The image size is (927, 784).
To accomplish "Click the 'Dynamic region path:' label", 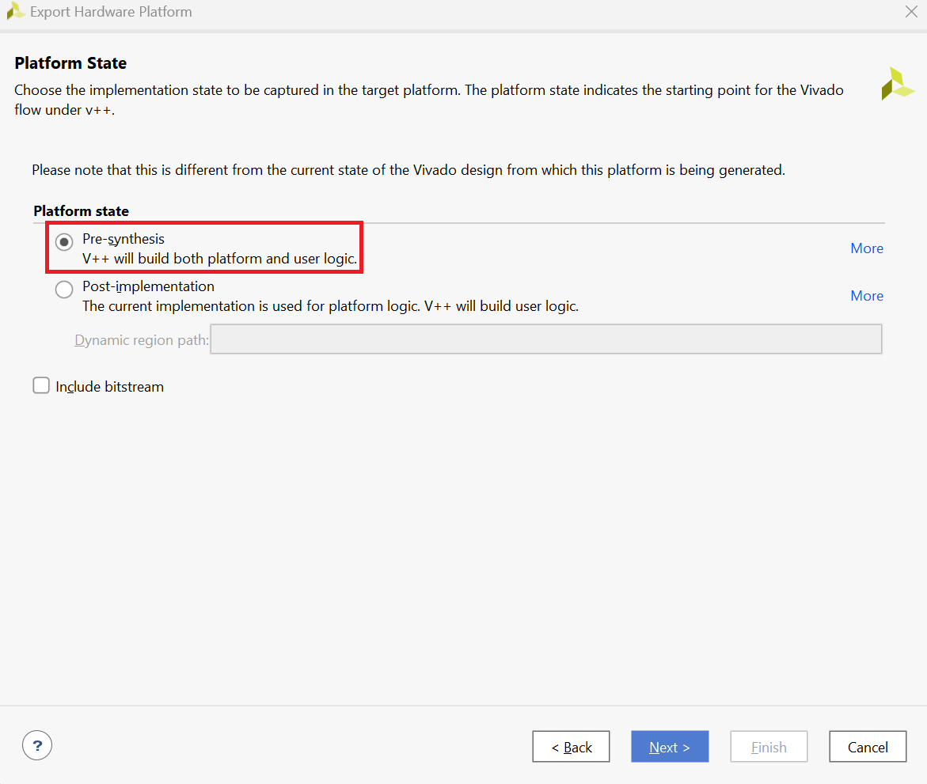I will pyautogui.click(x=141, y=340).
